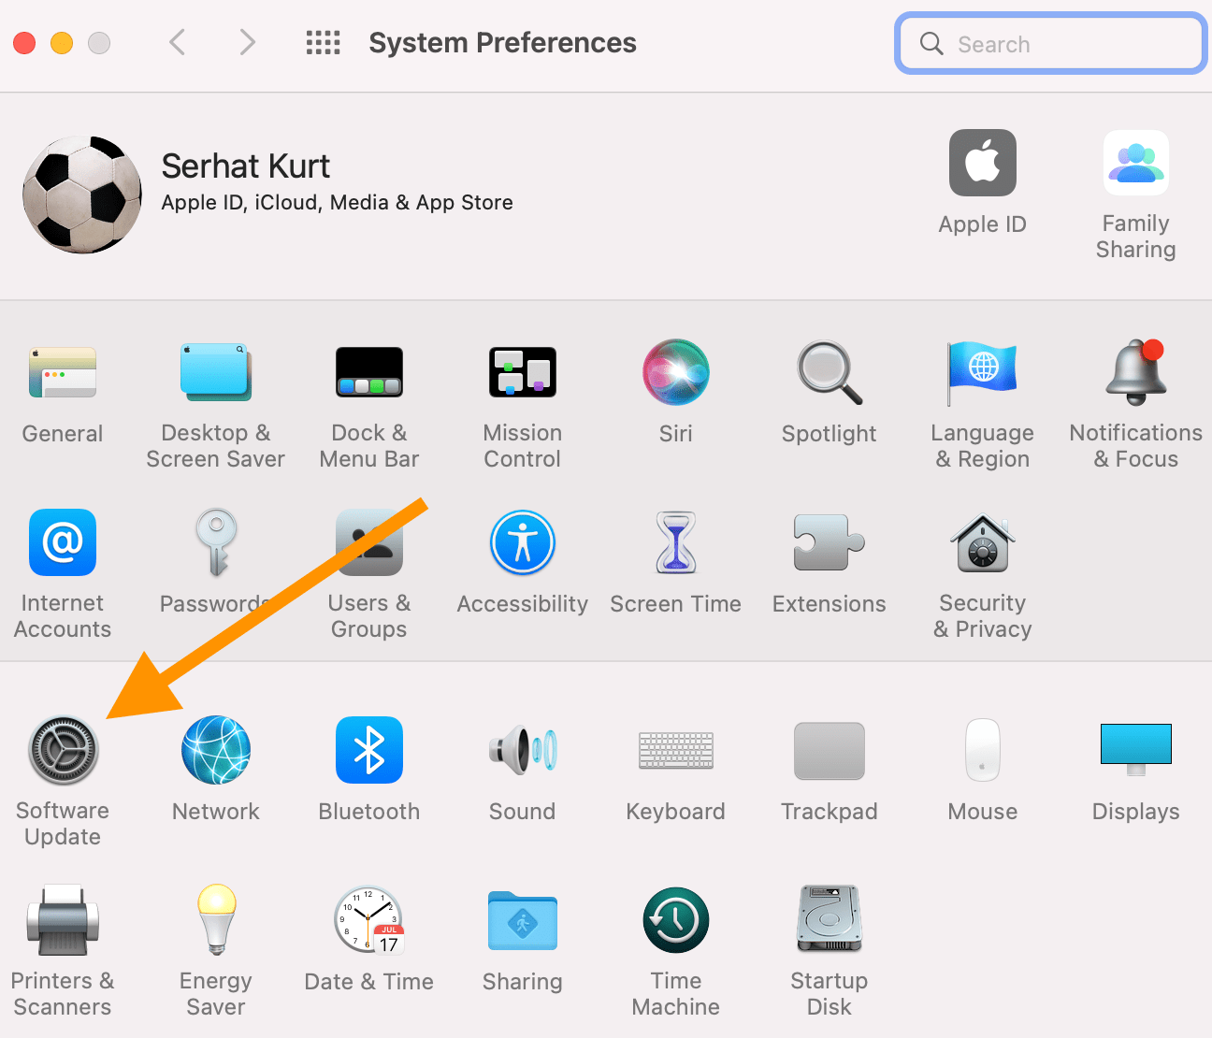Open Displays monitor icon
This screenshot has height=1038, width=1212.
(1136, 750)
